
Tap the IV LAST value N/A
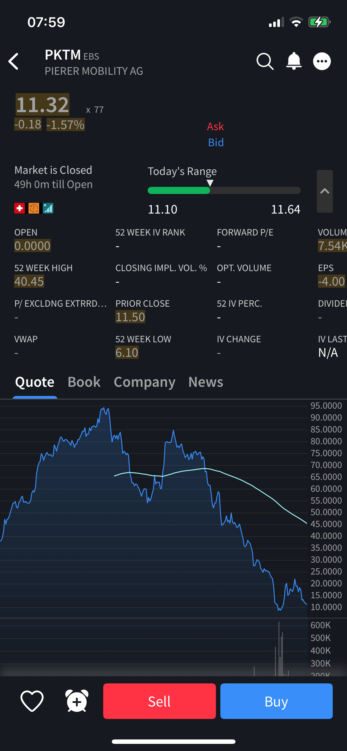click(328, 353)
